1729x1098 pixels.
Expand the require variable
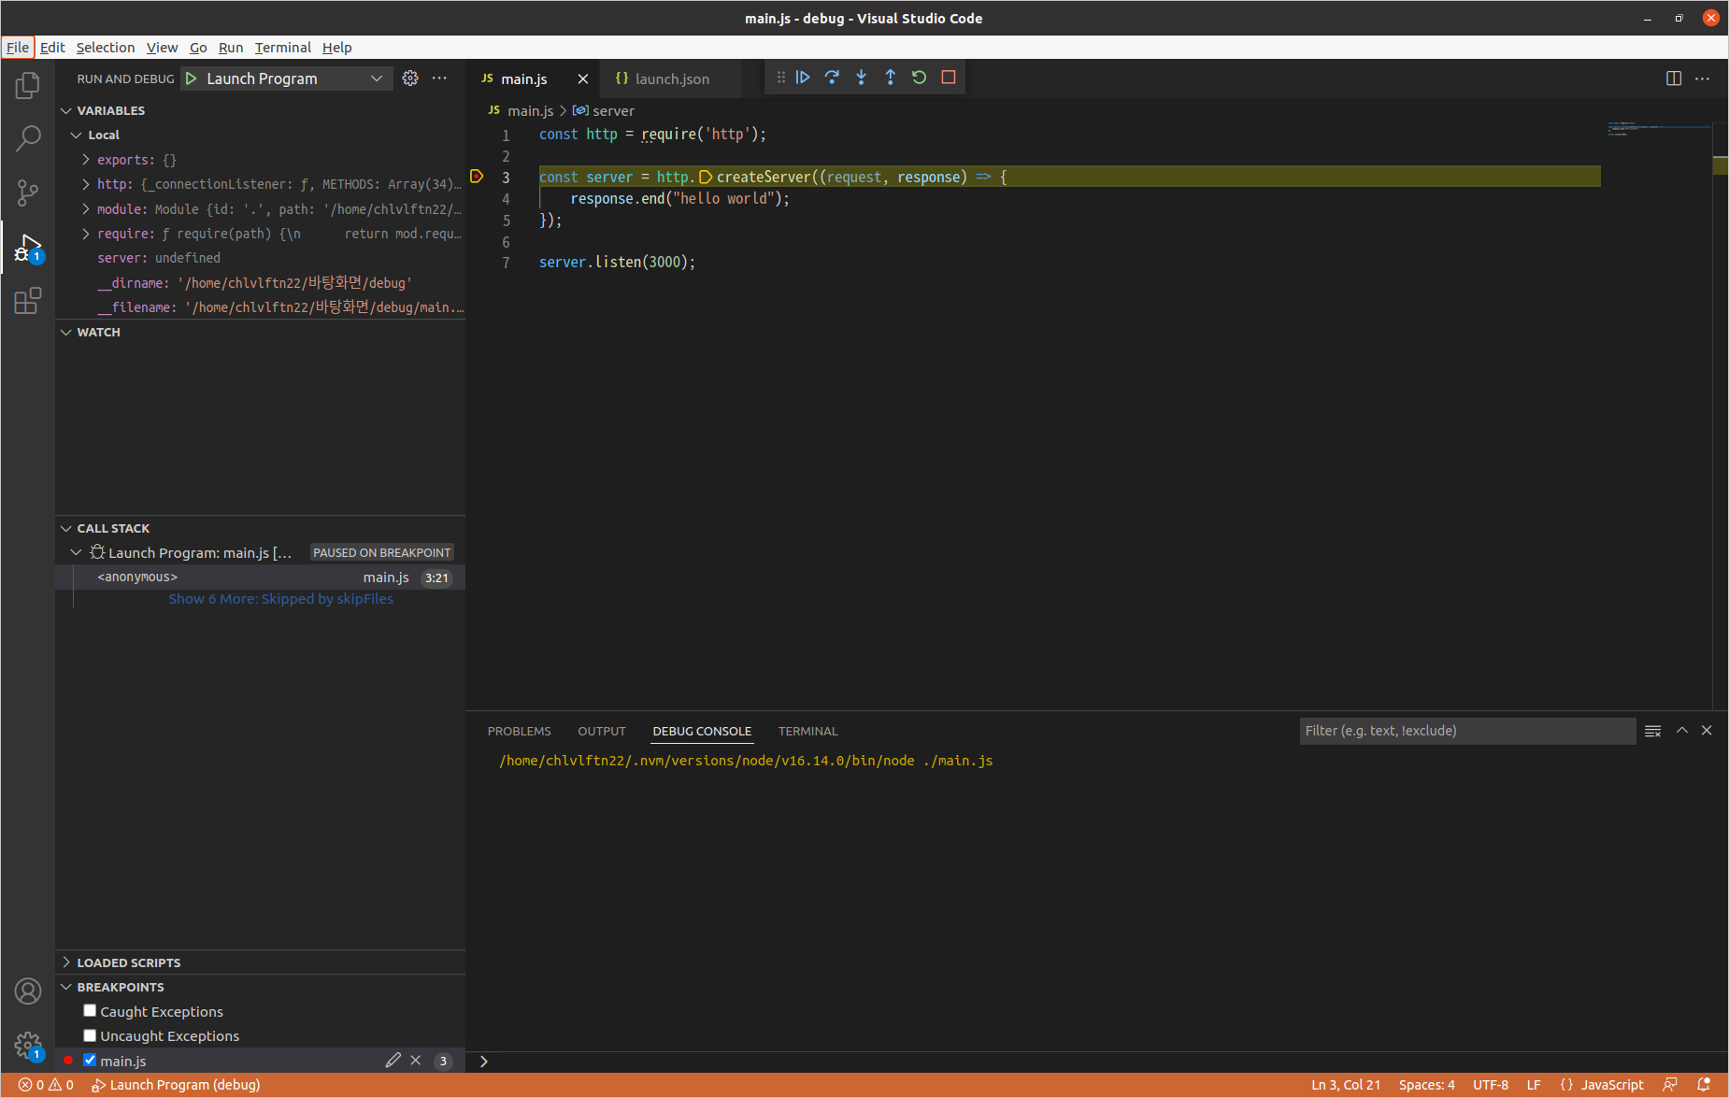(86, 234)
